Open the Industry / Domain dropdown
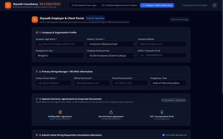 point(111,44)
